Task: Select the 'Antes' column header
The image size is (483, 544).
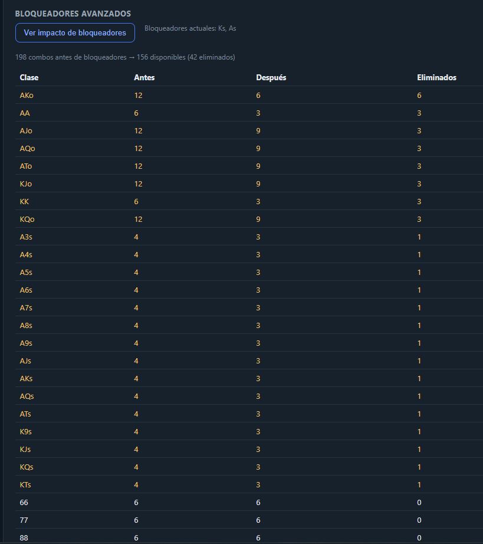Action: 144,77
